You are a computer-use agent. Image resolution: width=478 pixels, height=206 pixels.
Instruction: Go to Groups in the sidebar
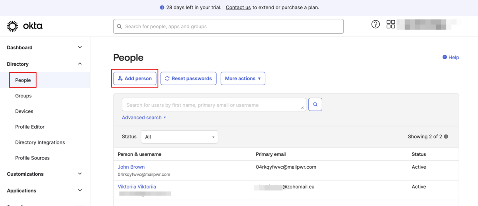tap(24, 96)
